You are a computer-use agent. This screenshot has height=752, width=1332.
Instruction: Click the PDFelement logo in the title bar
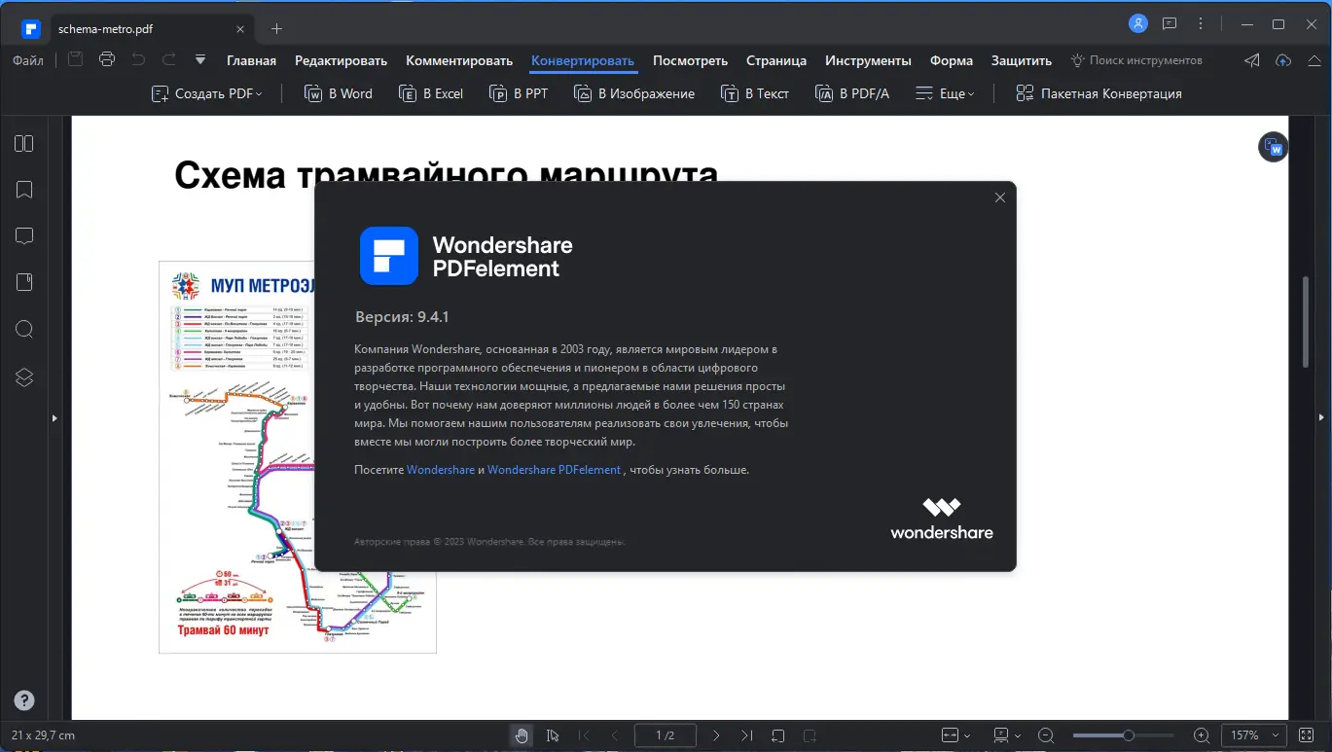coord(29,27)
